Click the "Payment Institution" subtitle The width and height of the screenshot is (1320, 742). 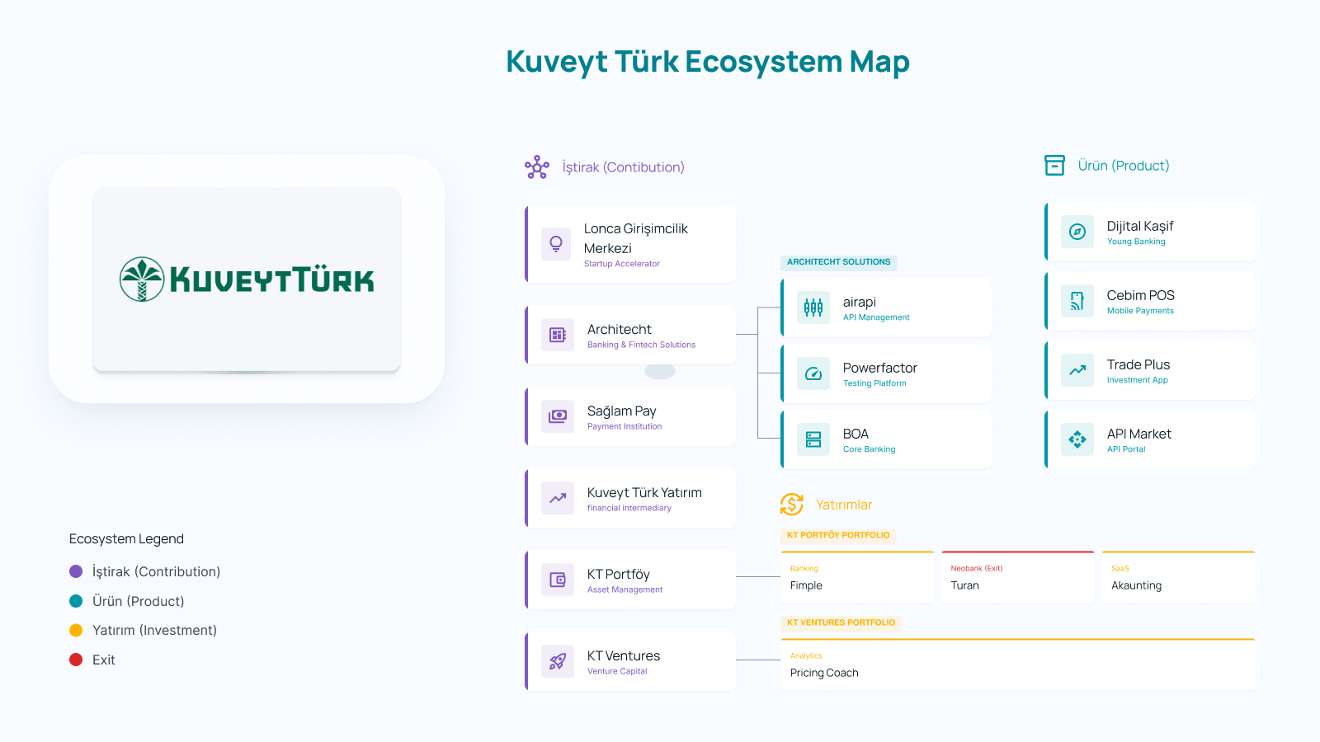click(625, 426)
